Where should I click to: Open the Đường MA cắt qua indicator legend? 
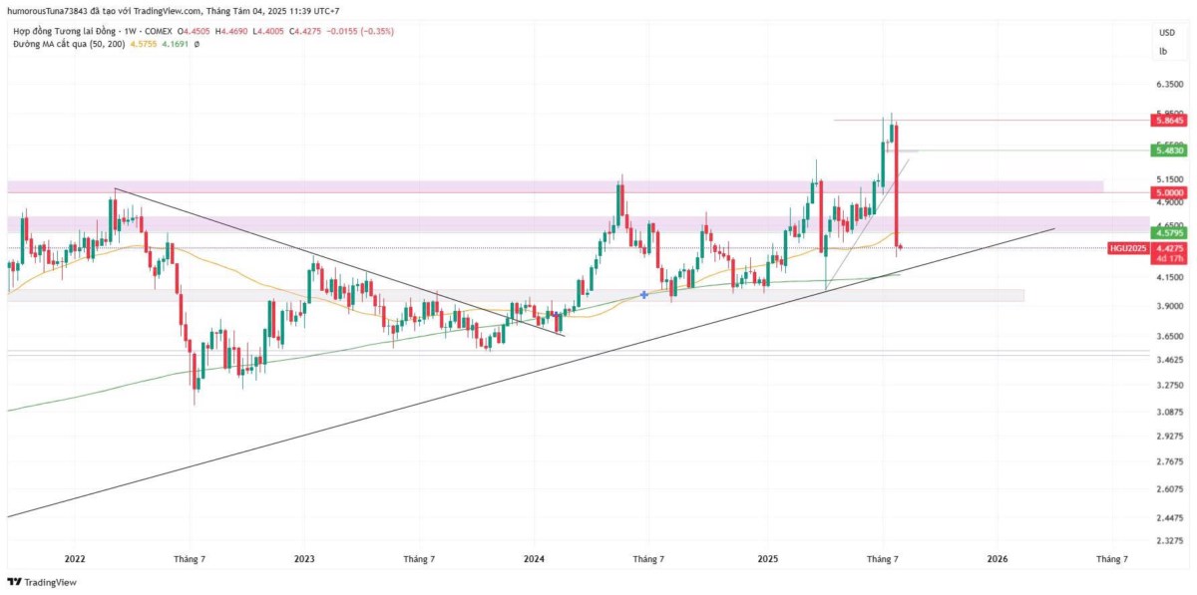click(68, 45)
